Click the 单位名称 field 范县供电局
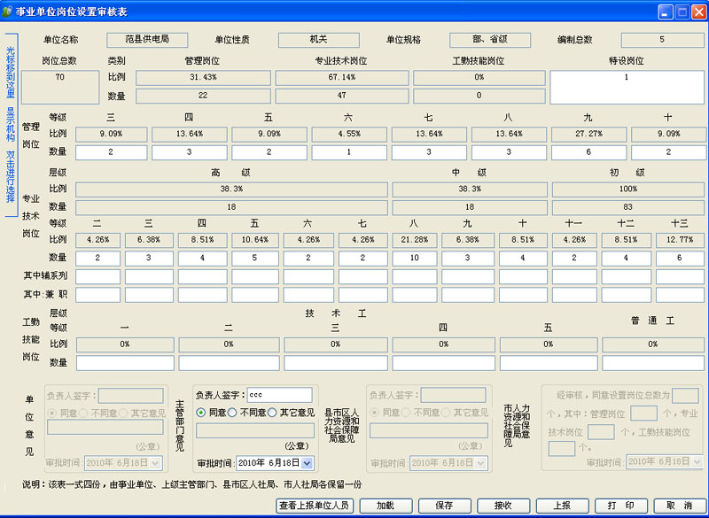This screenshot has width=709, height=518. pos(147,40)
